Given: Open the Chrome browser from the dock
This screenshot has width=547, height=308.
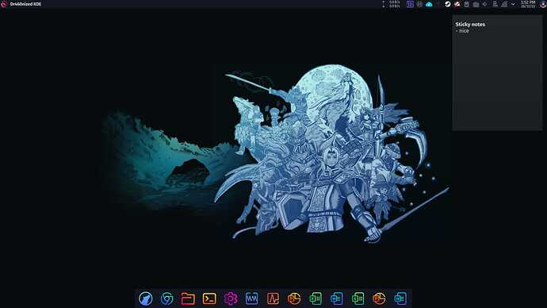Looking at the screenshot, I should (x=166, y=298).
